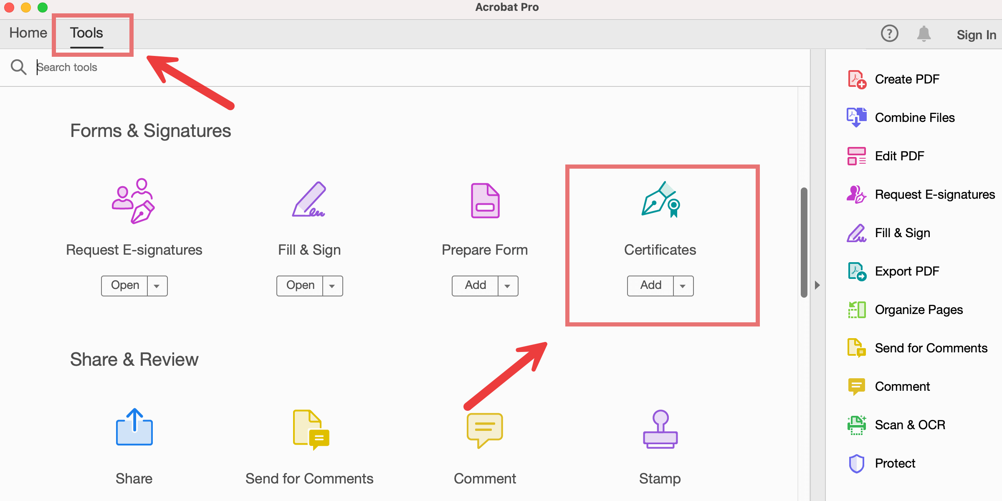Click Combine Files in the sidebar
This screenshot has width=1002, height=501.
[915, 117]
